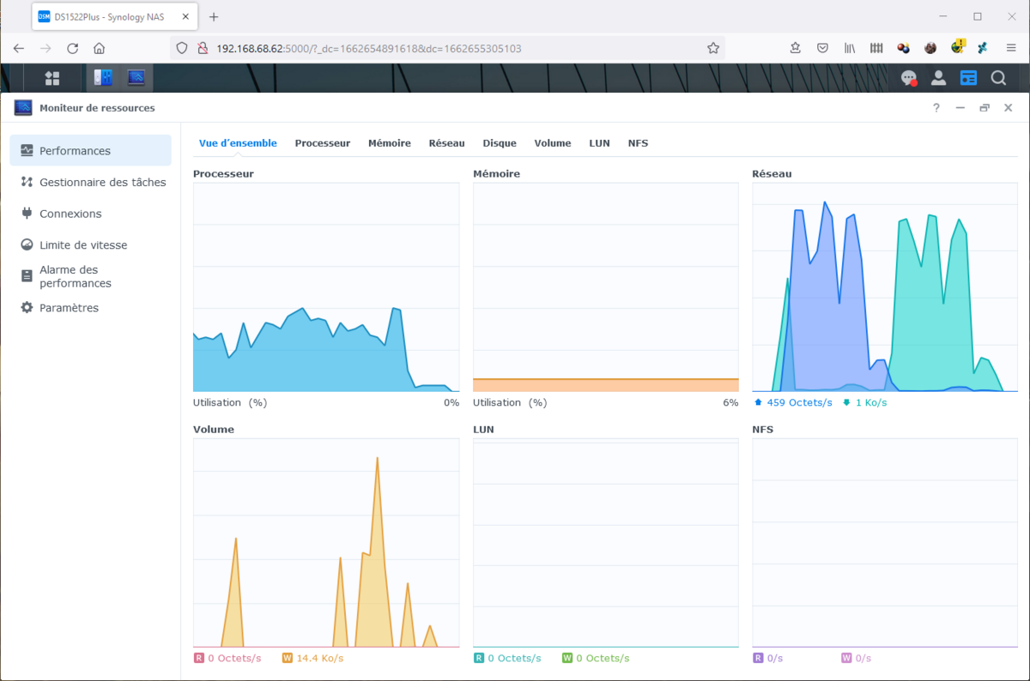Click the Volume read value 0 Octets/s
Screen dimensions: 1030x681
coord(234,658)
